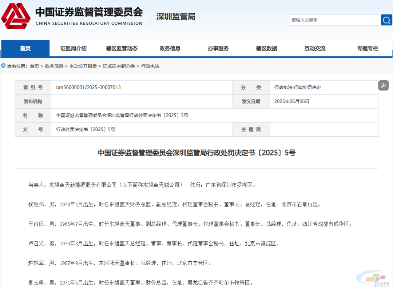Click the 分类 label cell

(x=251, y=87)
